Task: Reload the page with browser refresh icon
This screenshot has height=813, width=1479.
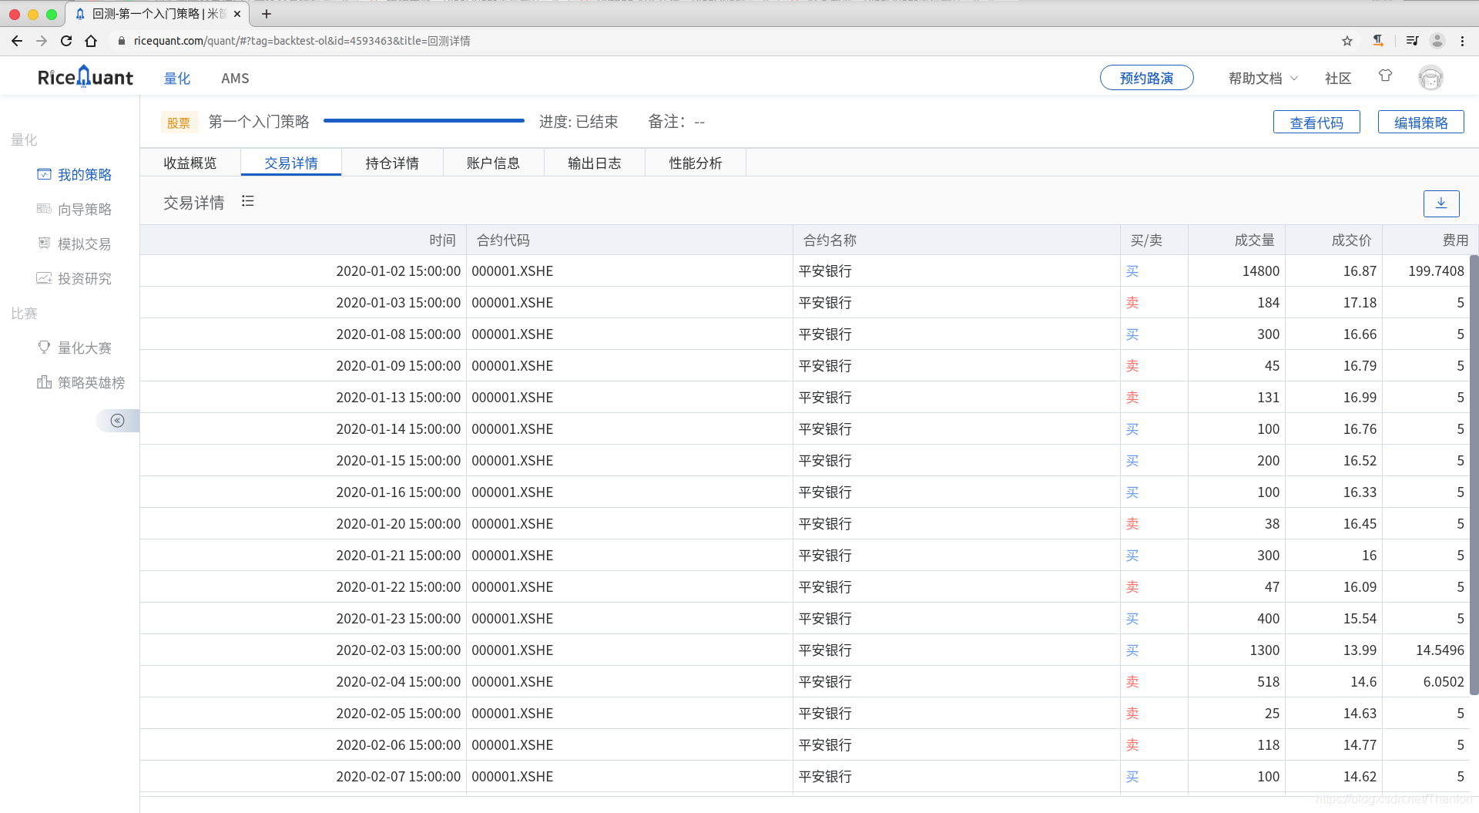Action: coord(66,41)
